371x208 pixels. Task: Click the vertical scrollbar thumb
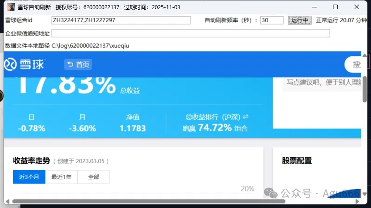coord(365,89)
